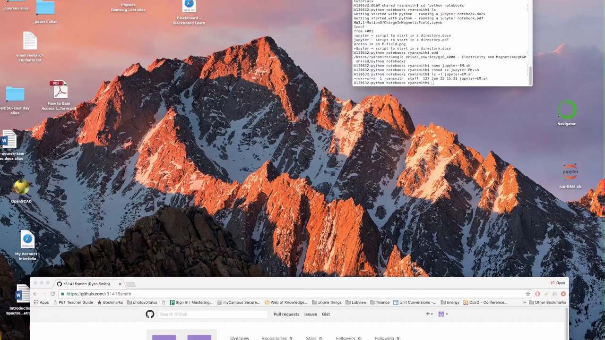Open the Energy bookmarks folder
The width and height of the screenshot is (605, 340).
pyautogui.click(x=450, y=302)
